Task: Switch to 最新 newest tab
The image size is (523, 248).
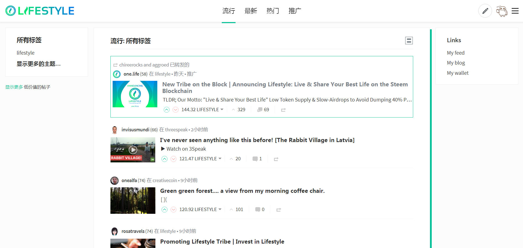Action: pos(251,11)
